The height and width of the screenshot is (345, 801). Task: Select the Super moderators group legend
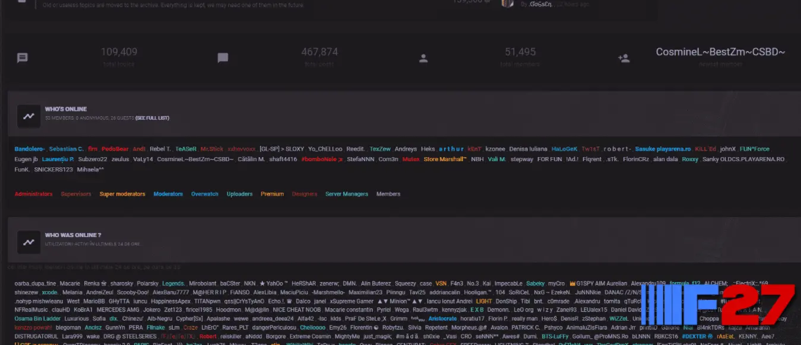tap(122, 194)
